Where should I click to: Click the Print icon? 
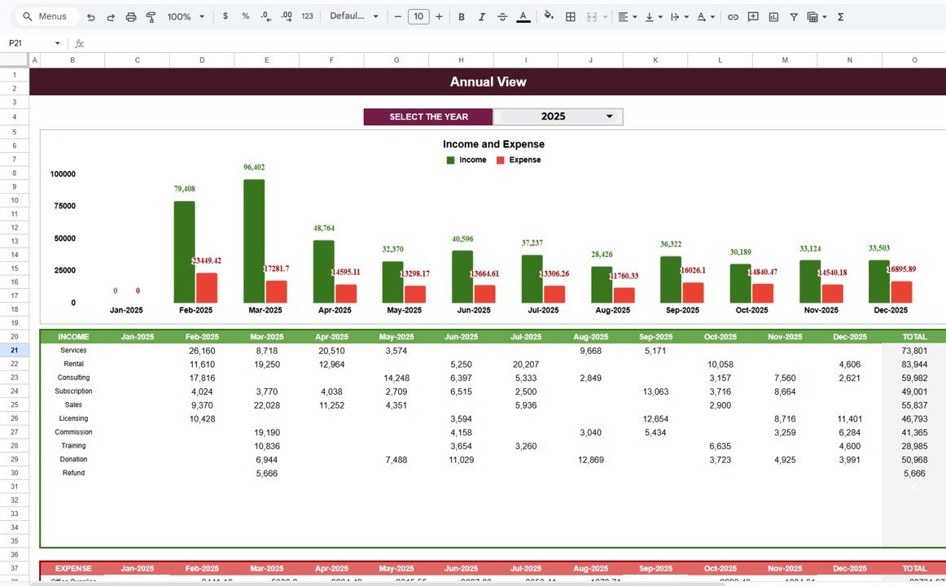coord(130,16)
